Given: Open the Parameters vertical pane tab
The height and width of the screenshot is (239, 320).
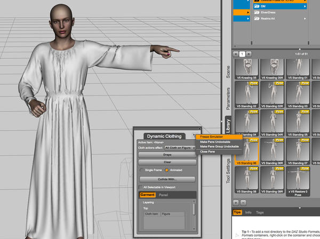Looking at the screenshot, I should tap(228, 99).
